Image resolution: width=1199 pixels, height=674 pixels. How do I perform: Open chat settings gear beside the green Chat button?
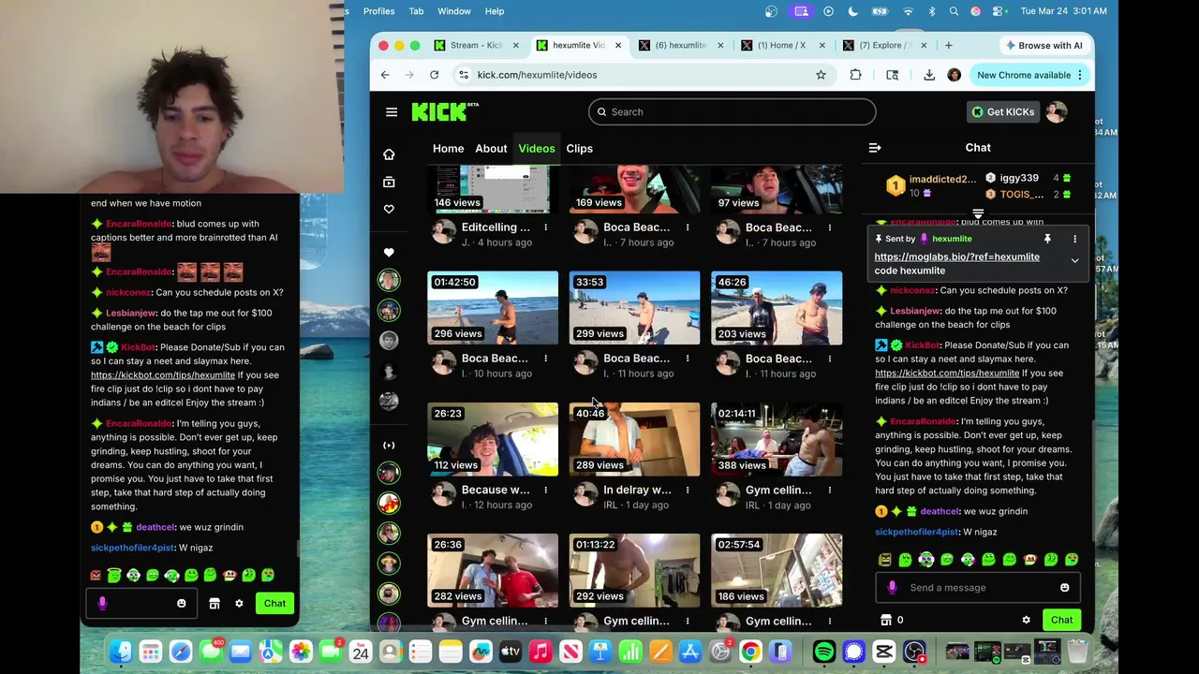(x=1026, y=620)
